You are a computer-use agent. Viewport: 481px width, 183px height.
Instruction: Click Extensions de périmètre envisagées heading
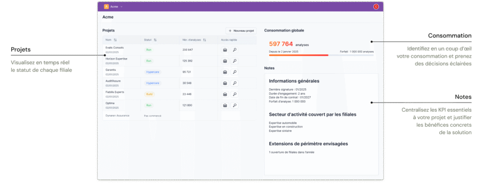pos(308,144)
